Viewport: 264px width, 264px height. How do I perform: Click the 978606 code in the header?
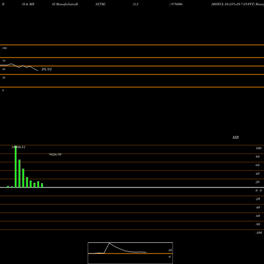tap(176, 4)
